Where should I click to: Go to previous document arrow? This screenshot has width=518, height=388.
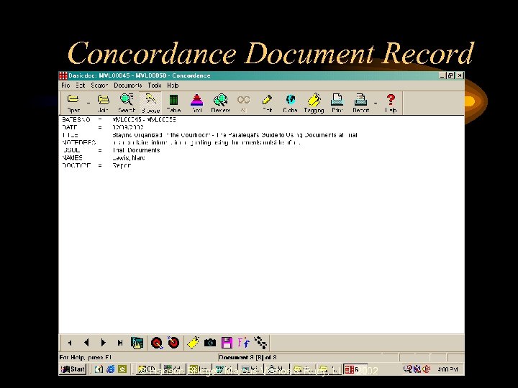point(86,343)
